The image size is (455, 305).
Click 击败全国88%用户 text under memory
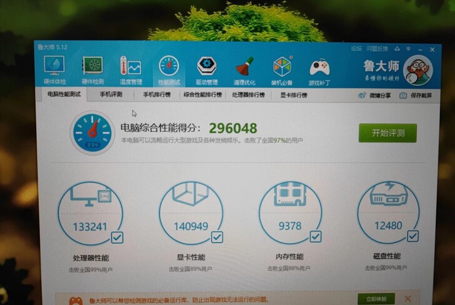click(x=289, y=268)
